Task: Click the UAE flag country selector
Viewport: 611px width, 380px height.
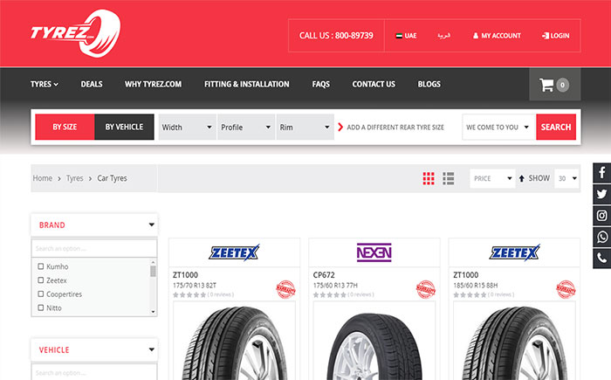Action: [406, 36]
